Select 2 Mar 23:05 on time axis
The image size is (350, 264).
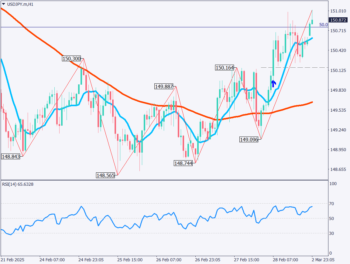(324, 260)
